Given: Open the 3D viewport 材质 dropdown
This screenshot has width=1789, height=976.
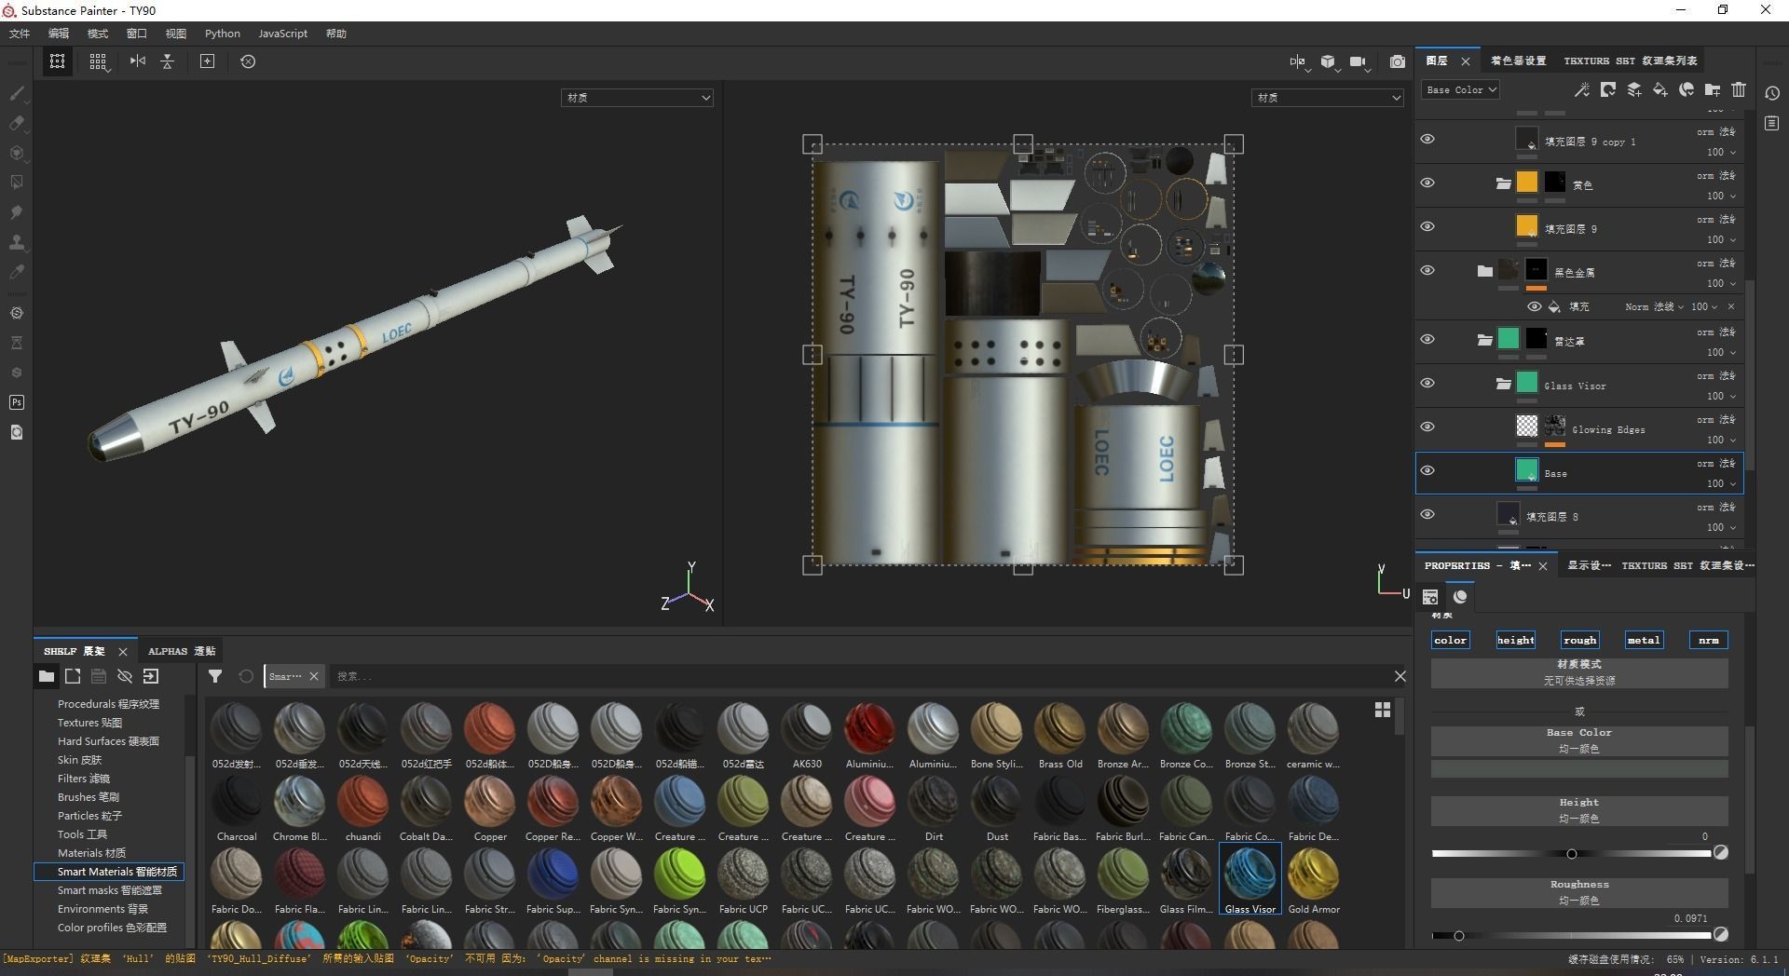Looking at the screenshot, I should pos(637,97).
